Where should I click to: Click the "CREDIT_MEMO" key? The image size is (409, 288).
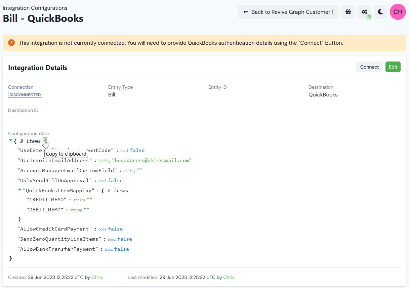coord(46,200)
